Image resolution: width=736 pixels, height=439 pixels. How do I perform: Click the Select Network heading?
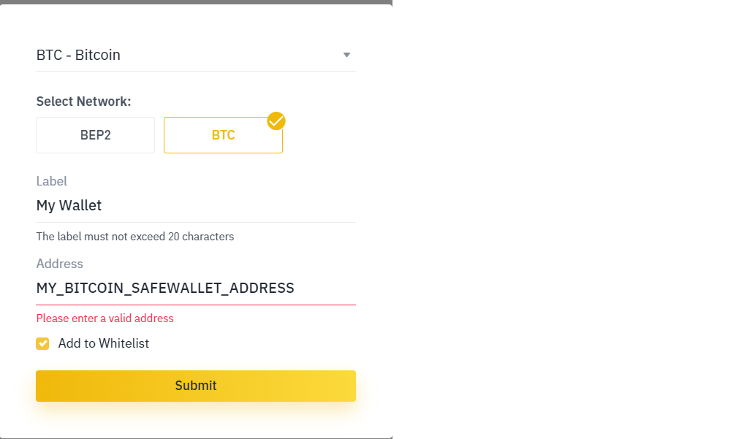[83, 102]
